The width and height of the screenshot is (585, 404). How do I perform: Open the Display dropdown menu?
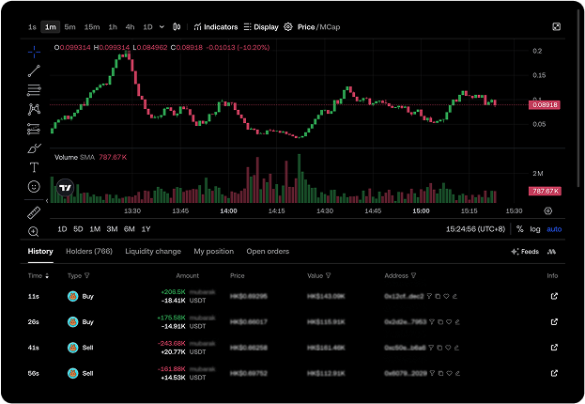tap(261, 27)
